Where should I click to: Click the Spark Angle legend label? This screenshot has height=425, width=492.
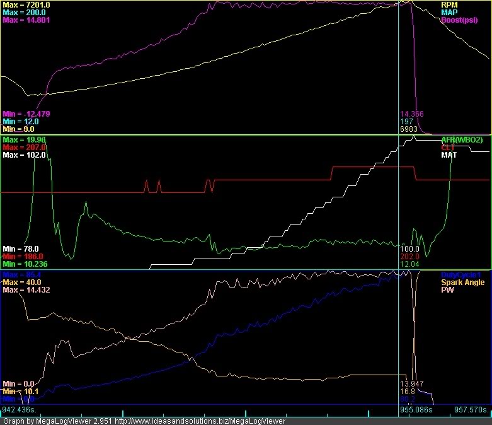(x=463, y=282)
